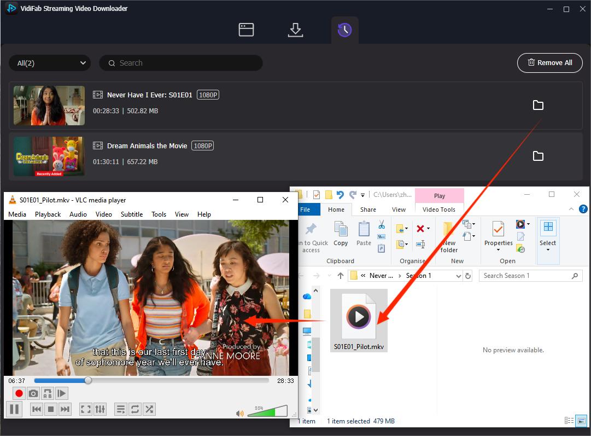Screen dimensions: 591x436
Task: Start recording with VLC's red record button
Action: tap(18, 393)
